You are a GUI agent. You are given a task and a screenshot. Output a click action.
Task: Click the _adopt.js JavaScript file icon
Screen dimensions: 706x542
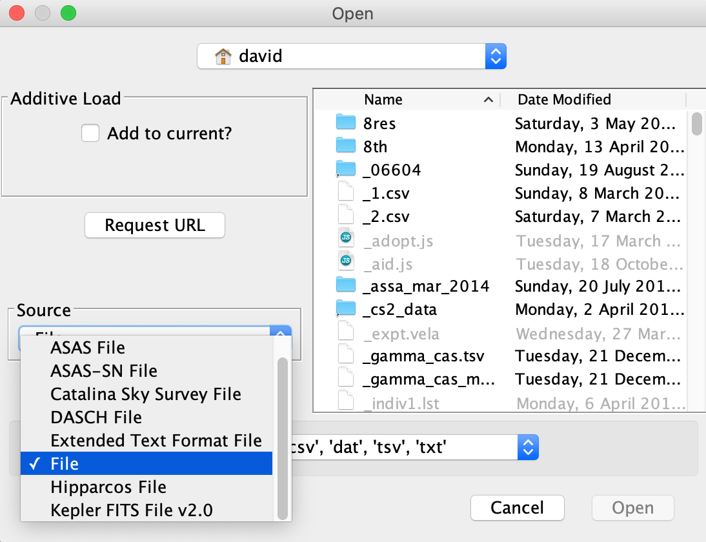tap(346, 241)
